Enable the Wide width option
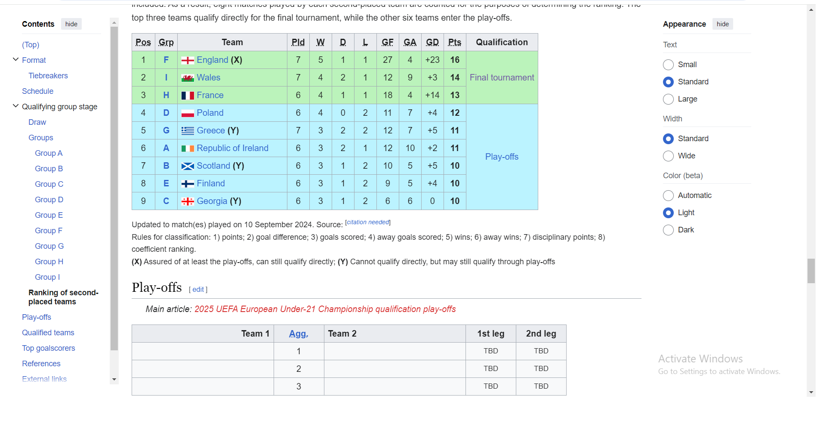The height and width of the screenshot is (439, 826). 668,156
